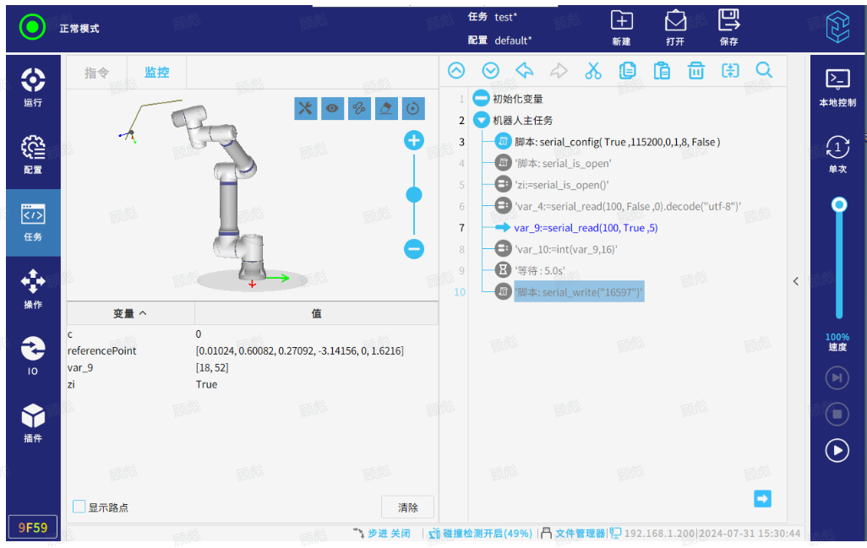
Task: Collapse the 机器人主任务 tree node
Action: coord(481,121)
